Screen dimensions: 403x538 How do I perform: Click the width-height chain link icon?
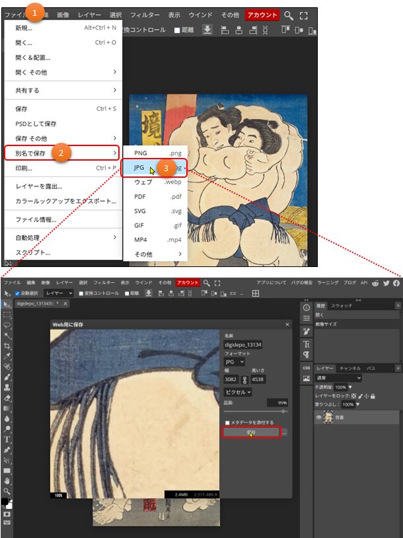pyautogui.click(x=244, y=379)
